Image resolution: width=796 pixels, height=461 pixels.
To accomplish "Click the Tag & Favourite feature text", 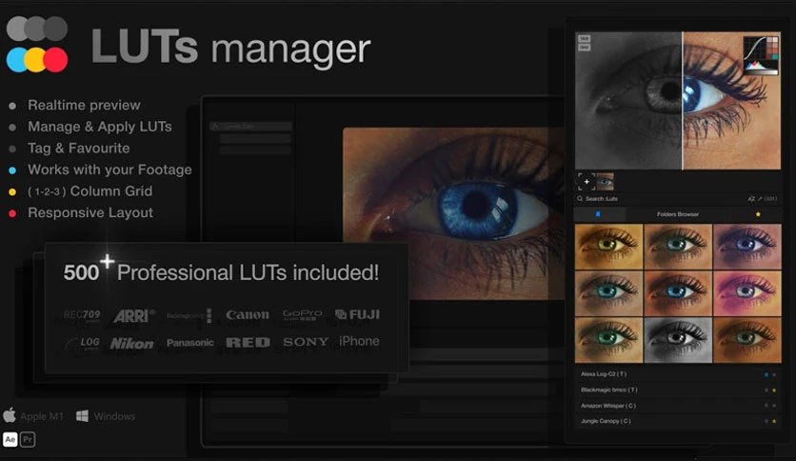I will (x=79, y=149).
